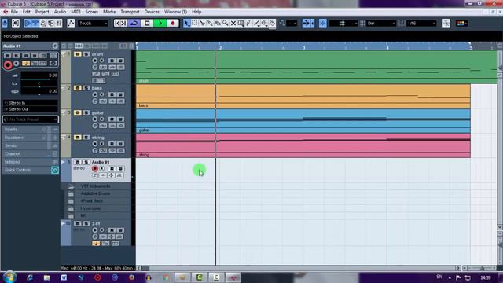Select the Stereo Out output routing
This screenshot has height=283, width=503.
30,109
